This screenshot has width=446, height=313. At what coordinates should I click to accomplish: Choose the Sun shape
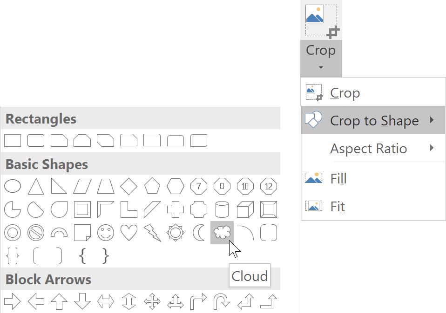pos(176,232)
